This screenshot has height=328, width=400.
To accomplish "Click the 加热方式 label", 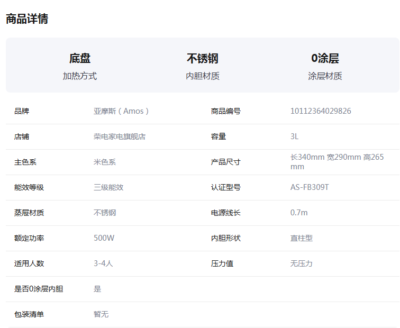I will tap(80, 76).
